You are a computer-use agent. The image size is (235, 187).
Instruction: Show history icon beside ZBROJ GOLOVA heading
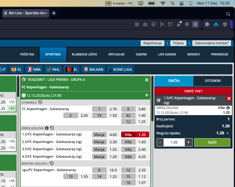[x=52, y=128]
